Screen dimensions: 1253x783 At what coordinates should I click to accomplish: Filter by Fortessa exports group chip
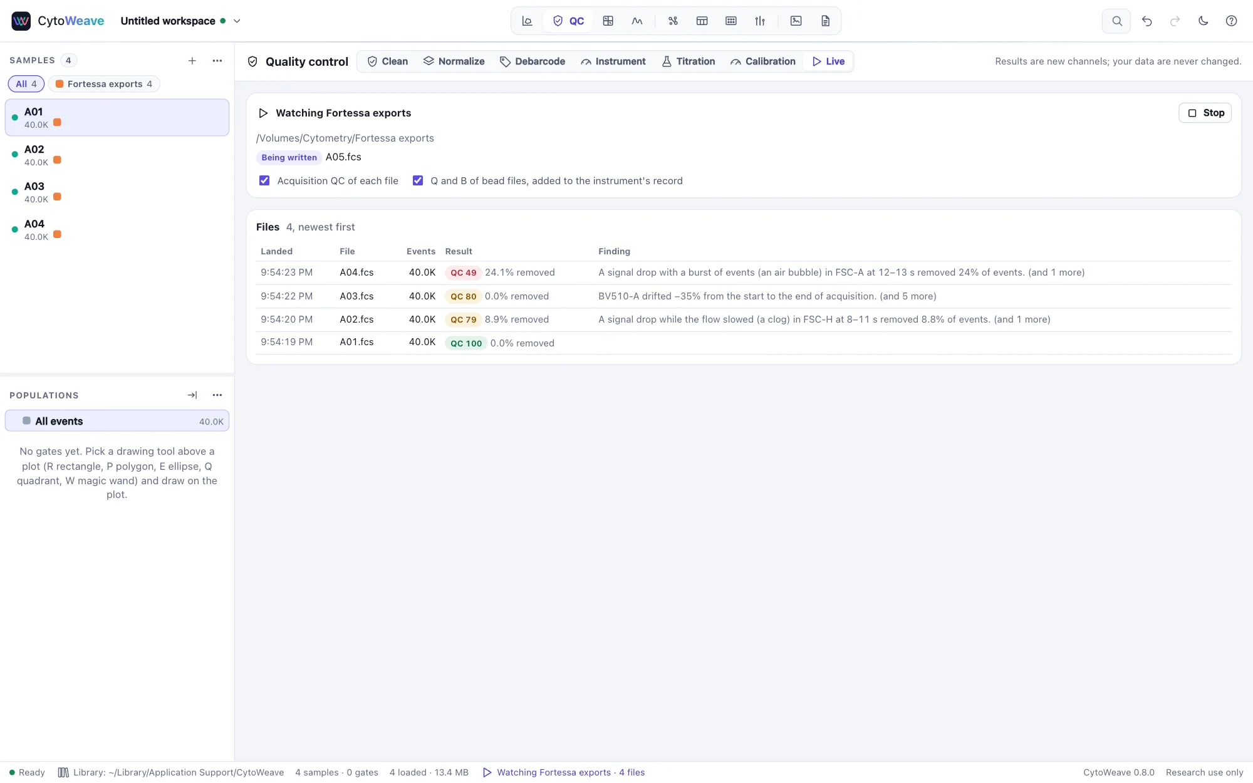point(104,84)
